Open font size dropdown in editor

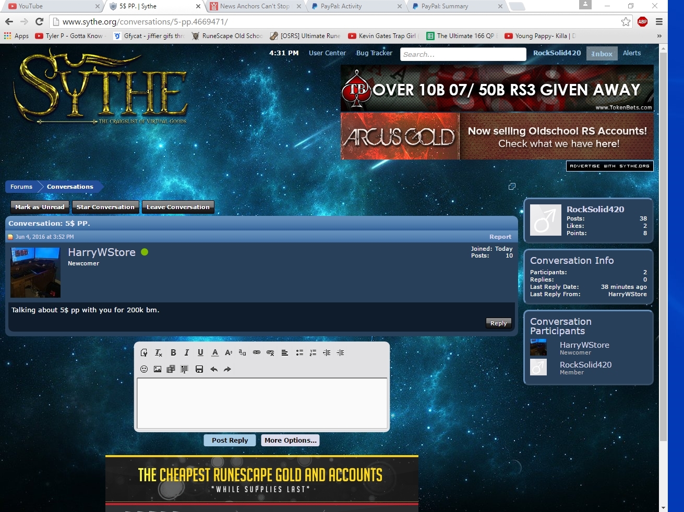[229, 352]
